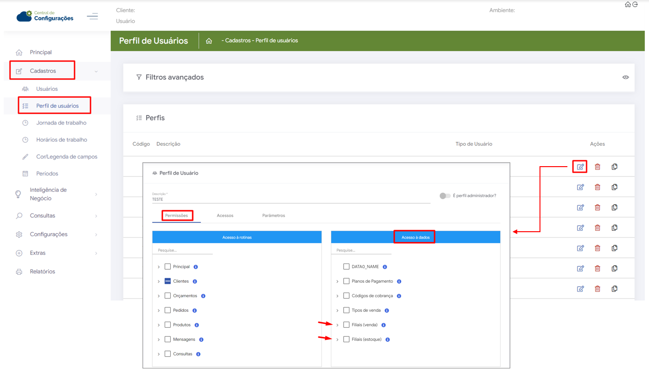Toggle the eye icon in Filtros avançados
Screen dimensions: 649x374
(x=626, y=77)
